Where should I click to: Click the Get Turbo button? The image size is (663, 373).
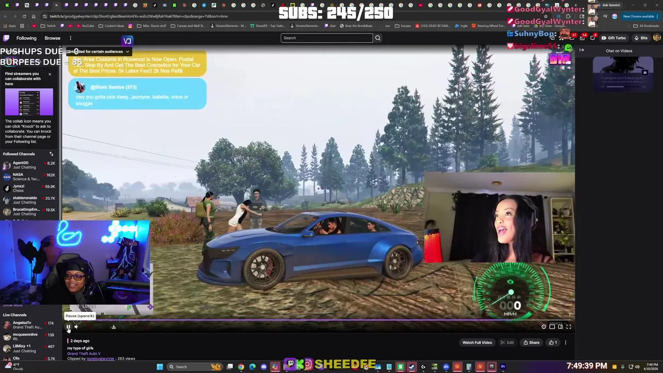tap(613, 38)
